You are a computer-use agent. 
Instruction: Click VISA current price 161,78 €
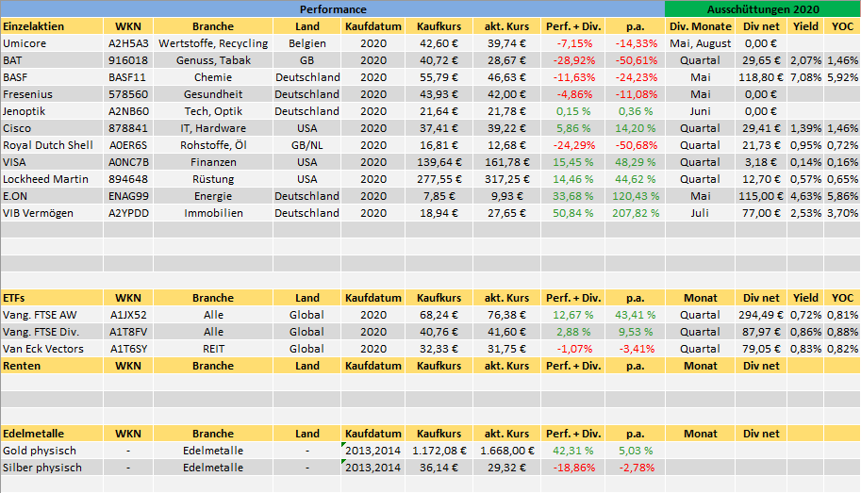point(506,162)
